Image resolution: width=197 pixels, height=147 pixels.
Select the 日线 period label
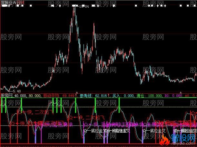(20, 3)
